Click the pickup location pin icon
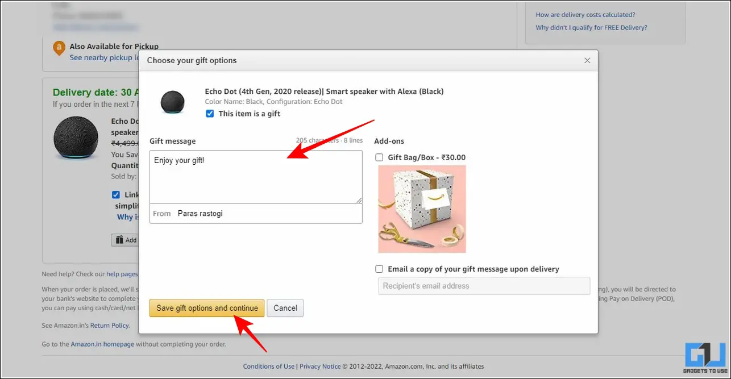The image size is (731, 379). (x=59, y=49)
